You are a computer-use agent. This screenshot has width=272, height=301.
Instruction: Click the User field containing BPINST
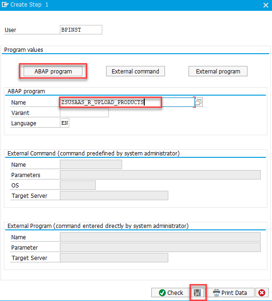[81, 30]
